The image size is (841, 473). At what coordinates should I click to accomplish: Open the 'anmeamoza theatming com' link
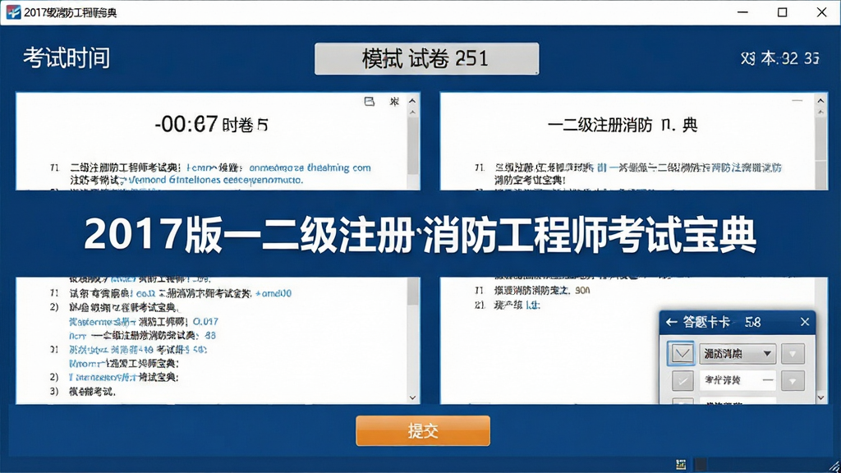[310, 168]
